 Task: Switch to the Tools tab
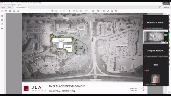click(x=10, y=7)
